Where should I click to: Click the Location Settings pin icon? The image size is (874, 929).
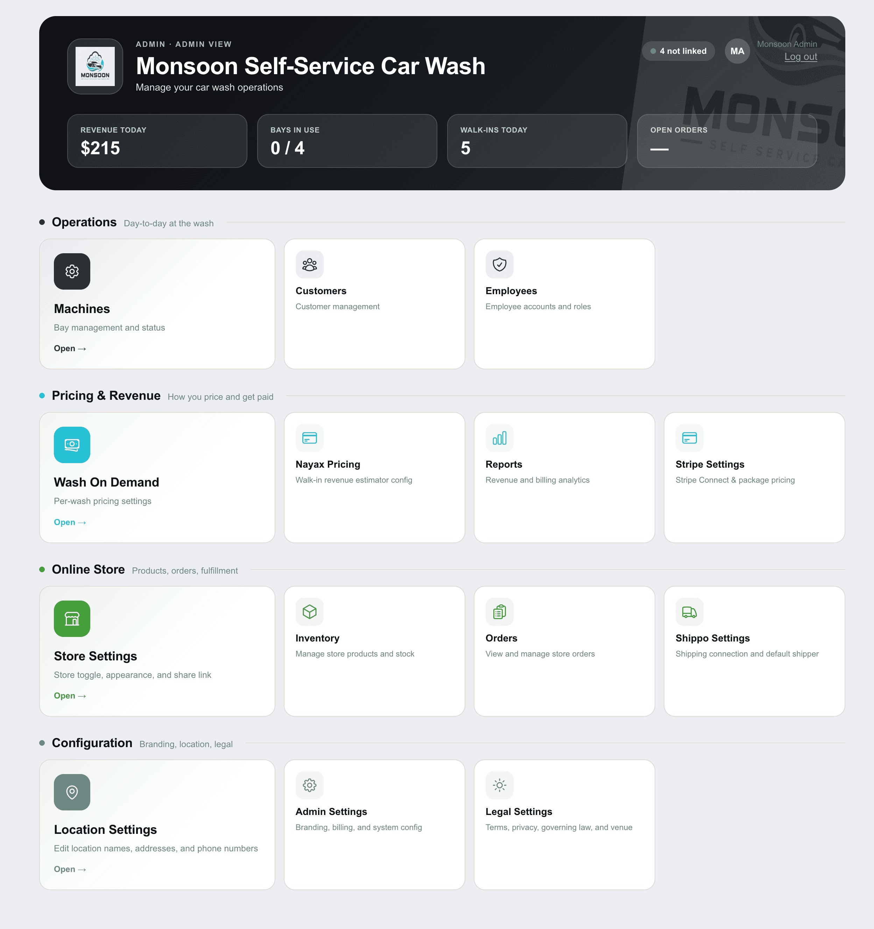[x=72, y=792]
